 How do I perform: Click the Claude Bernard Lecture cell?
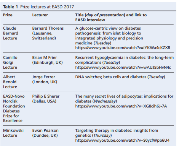point(11,33)
